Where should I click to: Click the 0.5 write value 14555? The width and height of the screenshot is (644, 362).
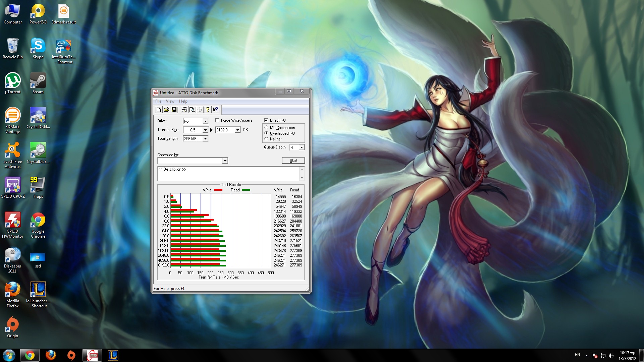(281, 197)
